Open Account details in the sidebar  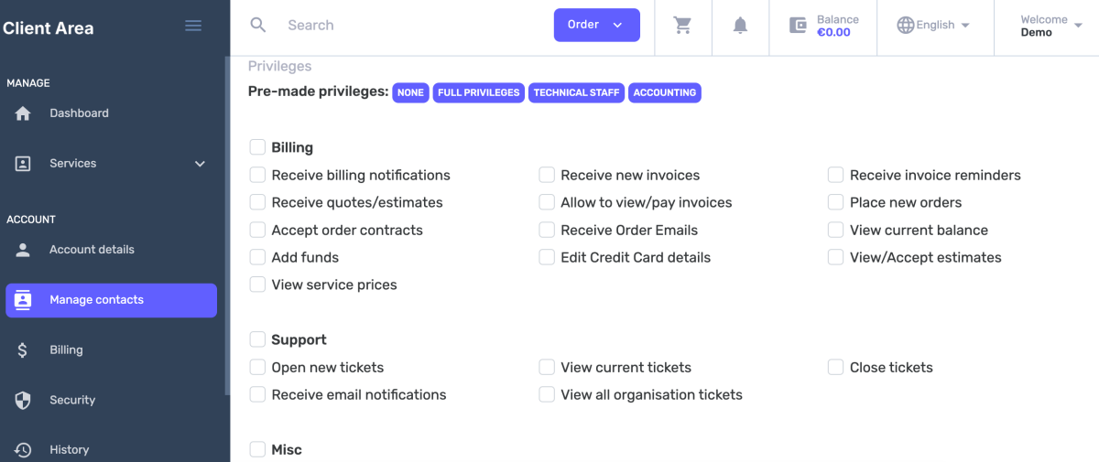(x=92, y=250)
